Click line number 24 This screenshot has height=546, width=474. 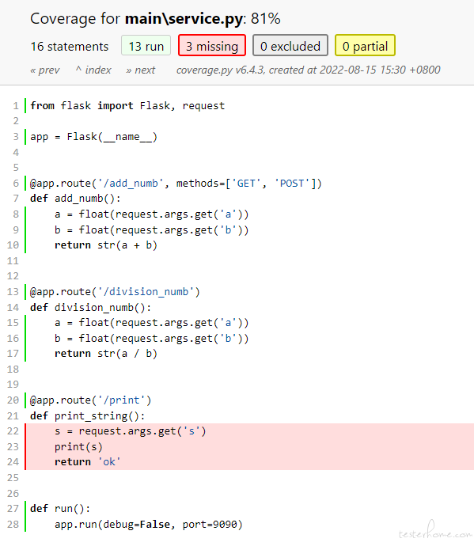(13, 462)
